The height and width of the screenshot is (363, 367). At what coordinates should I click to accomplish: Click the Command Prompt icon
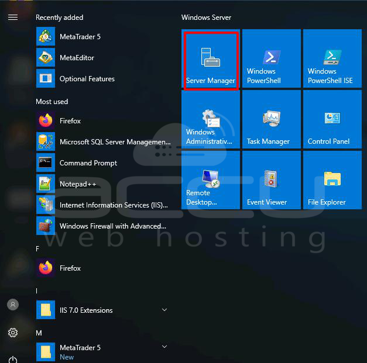coord(46,163)
